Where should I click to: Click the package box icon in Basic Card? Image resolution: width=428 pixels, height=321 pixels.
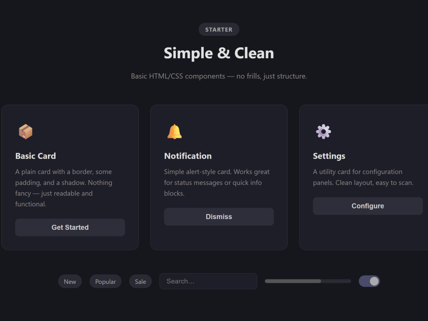pos(25,131)
